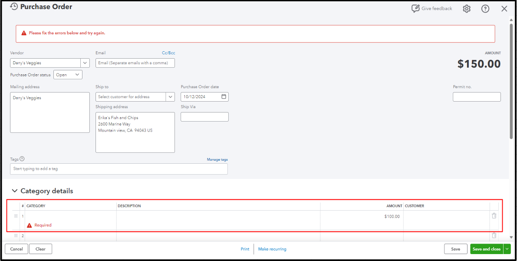The width and height of the screenshot is (517, 261).
Task: Click the $150.00 total amount
Action: [479, 64]
